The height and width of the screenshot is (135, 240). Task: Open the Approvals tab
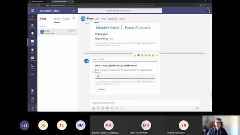tap(112, 19)
